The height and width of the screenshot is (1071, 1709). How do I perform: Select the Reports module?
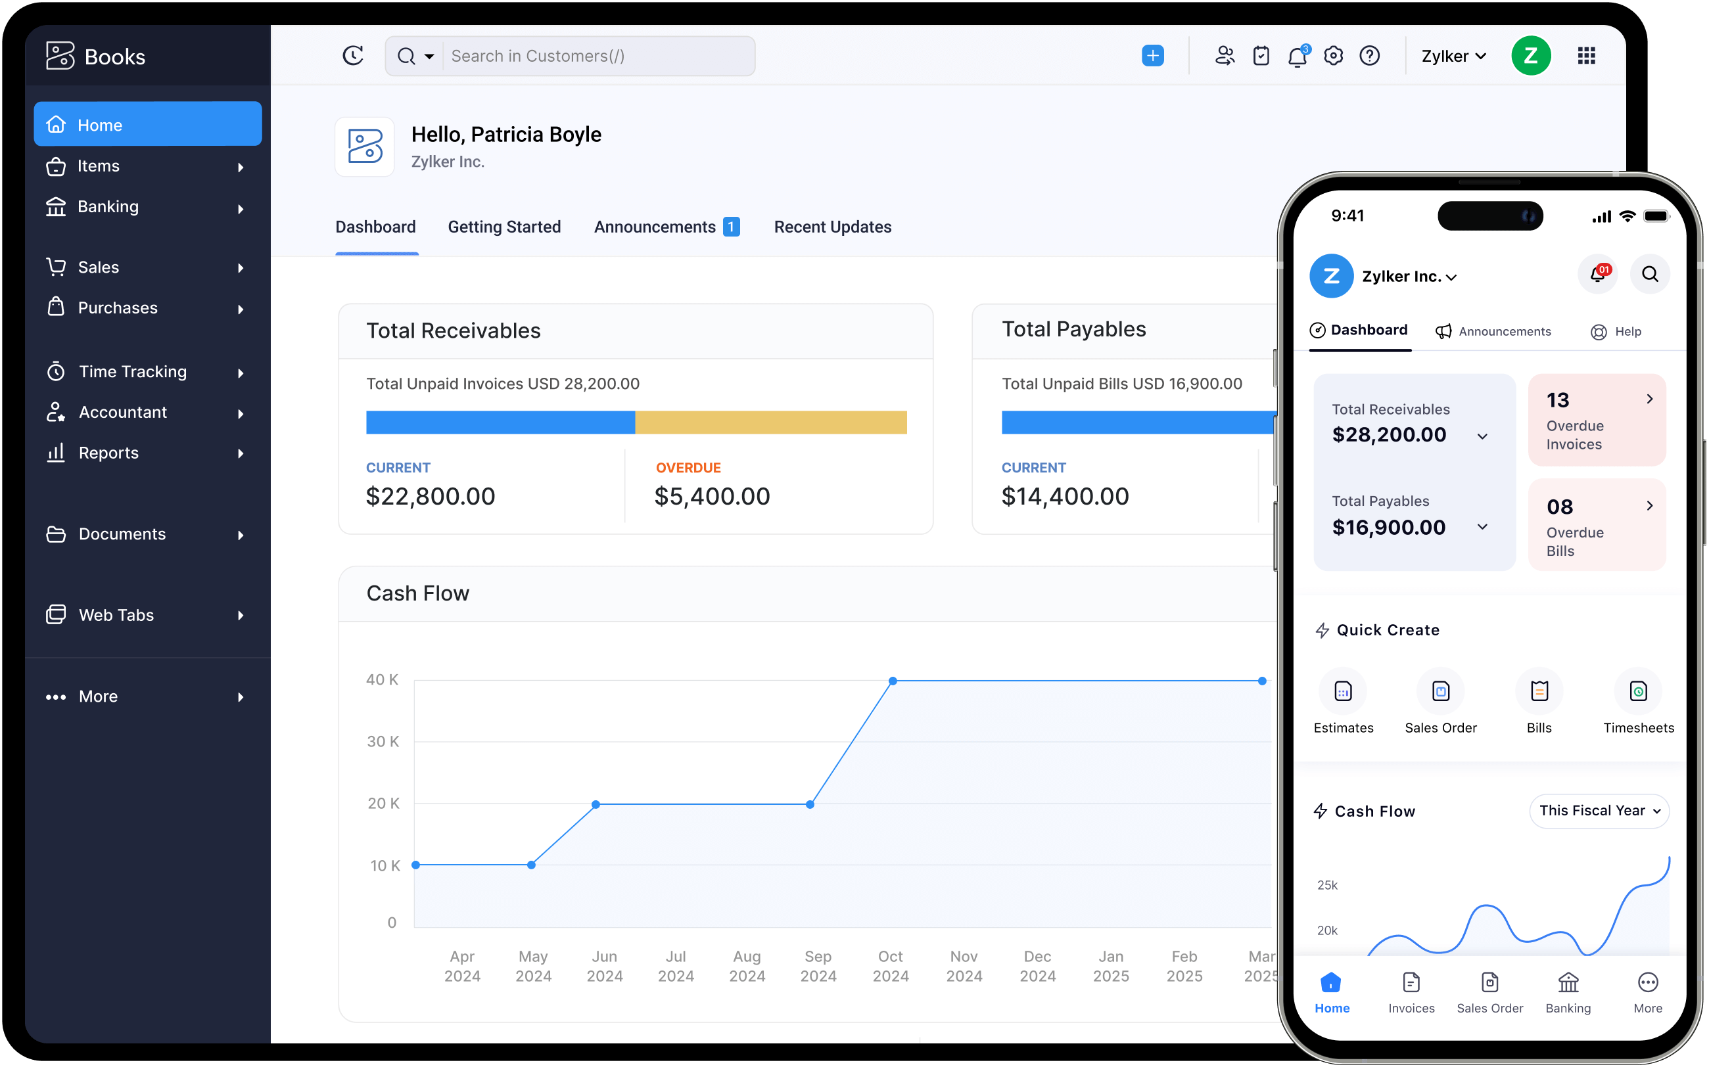point(107,453)
